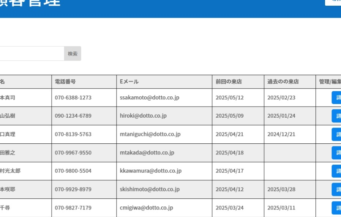341x217 pixels.
Task: Click the 2025/04/12 last visit date
Action: (x=229, y=189)
